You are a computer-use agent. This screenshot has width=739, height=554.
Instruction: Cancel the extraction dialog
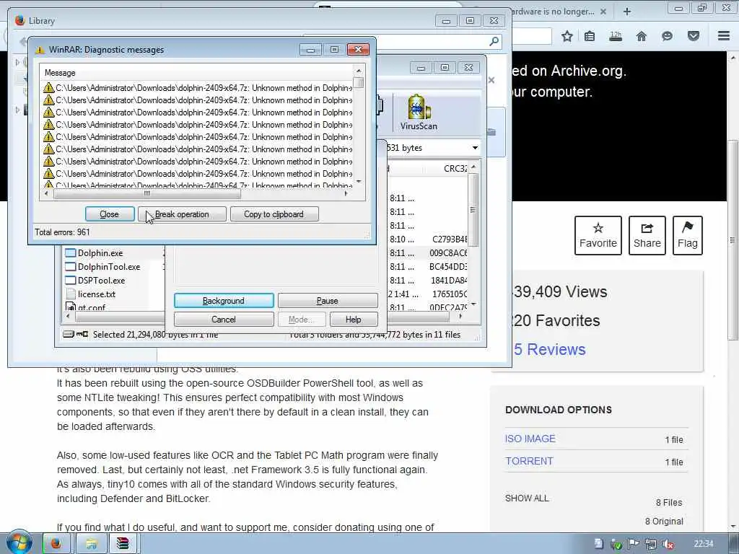pos(224,320)
